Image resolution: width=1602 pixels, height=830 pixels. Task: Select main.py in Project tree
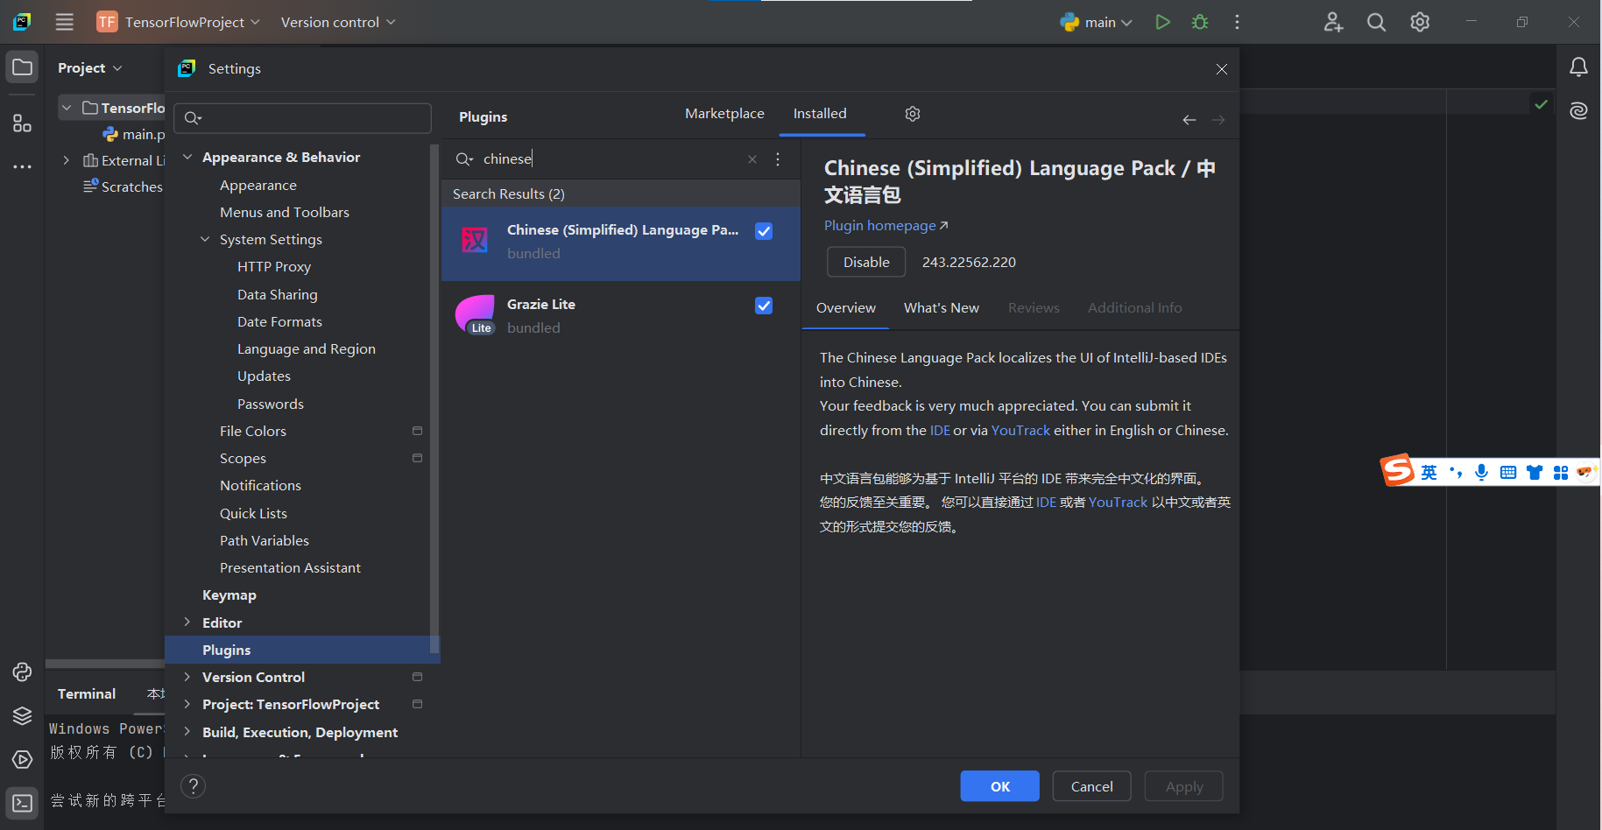(134, 134)
